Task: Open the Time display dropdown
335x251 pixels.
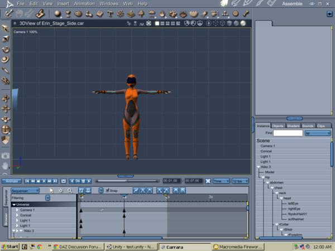Action: coord(221,181)
